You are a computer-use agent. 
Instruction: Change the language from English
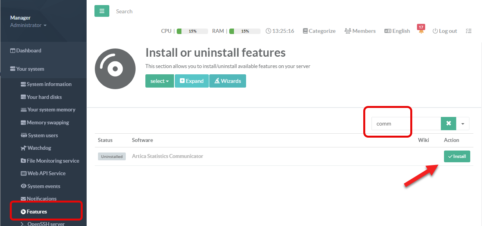click(x=397, y=31)
